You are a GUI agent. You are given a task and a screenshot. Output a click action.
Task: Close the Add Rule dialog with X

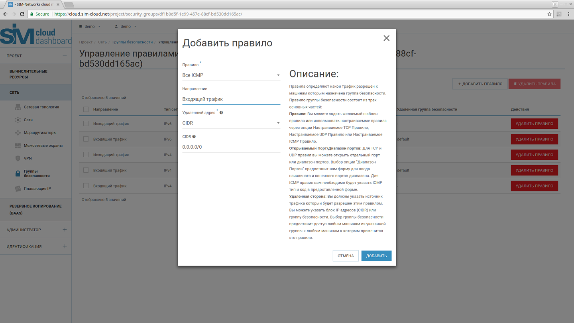[386, 38]
